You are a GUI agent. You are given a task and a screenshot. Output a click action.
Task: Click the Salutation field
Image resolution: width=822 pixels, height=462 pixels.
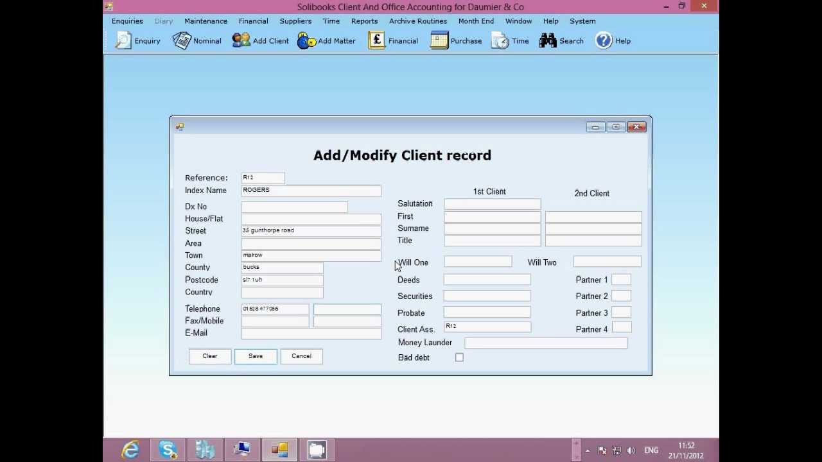[x=493, y=204]
